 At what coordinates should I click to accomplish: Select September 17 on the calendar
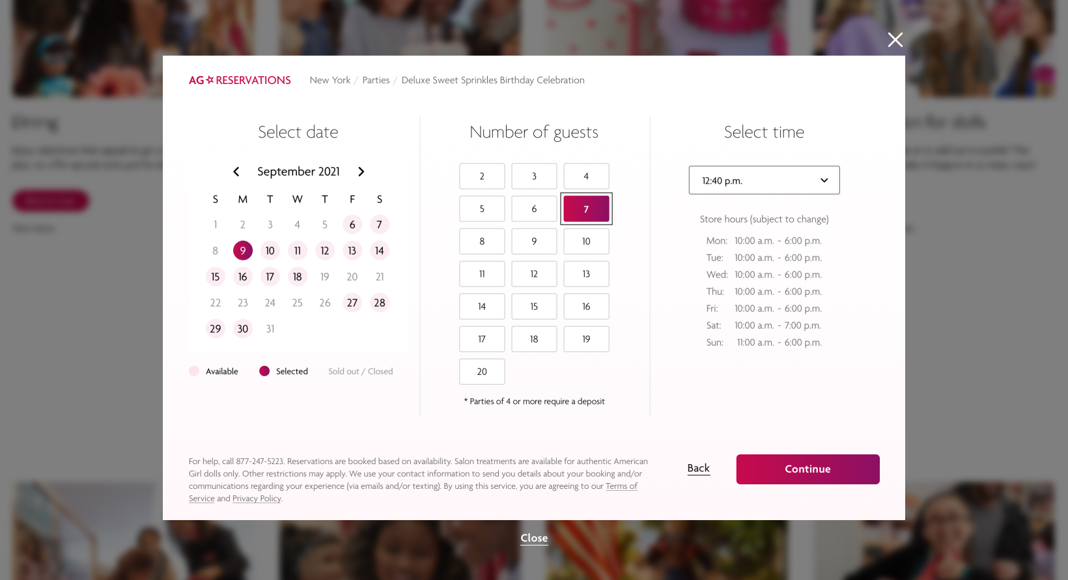point(270,277)
